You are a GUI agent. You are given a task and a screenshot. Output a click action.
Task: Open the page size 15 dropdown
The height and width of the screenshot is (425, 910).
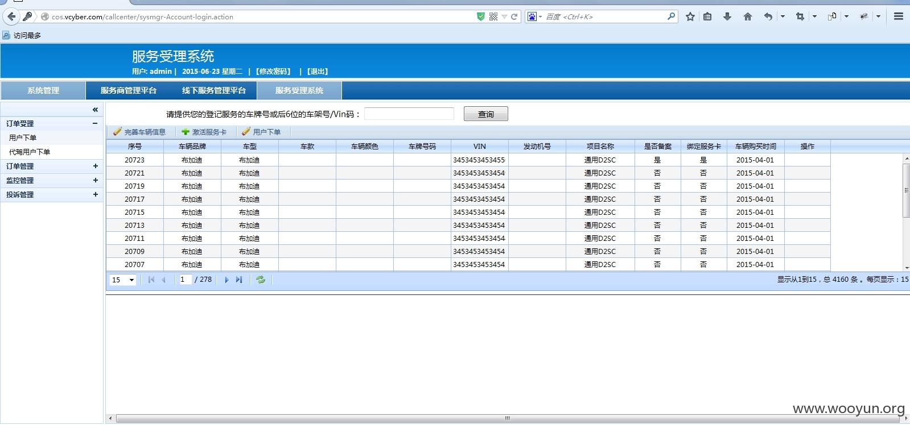123,280
